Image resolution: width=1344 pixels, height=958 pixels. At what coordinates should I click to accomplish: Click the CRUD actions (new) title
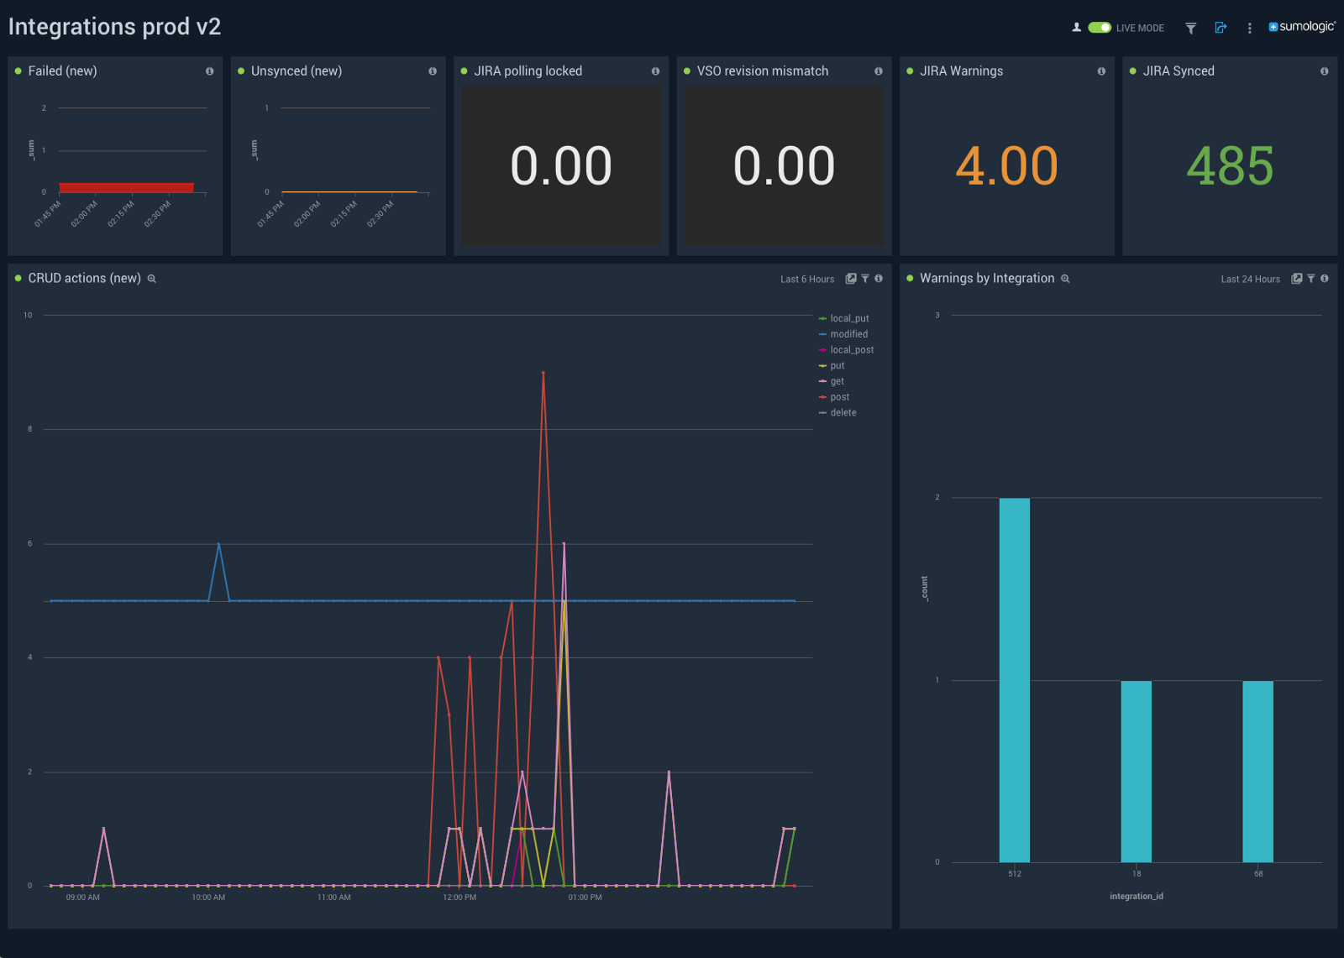click(x=84, y=279)
